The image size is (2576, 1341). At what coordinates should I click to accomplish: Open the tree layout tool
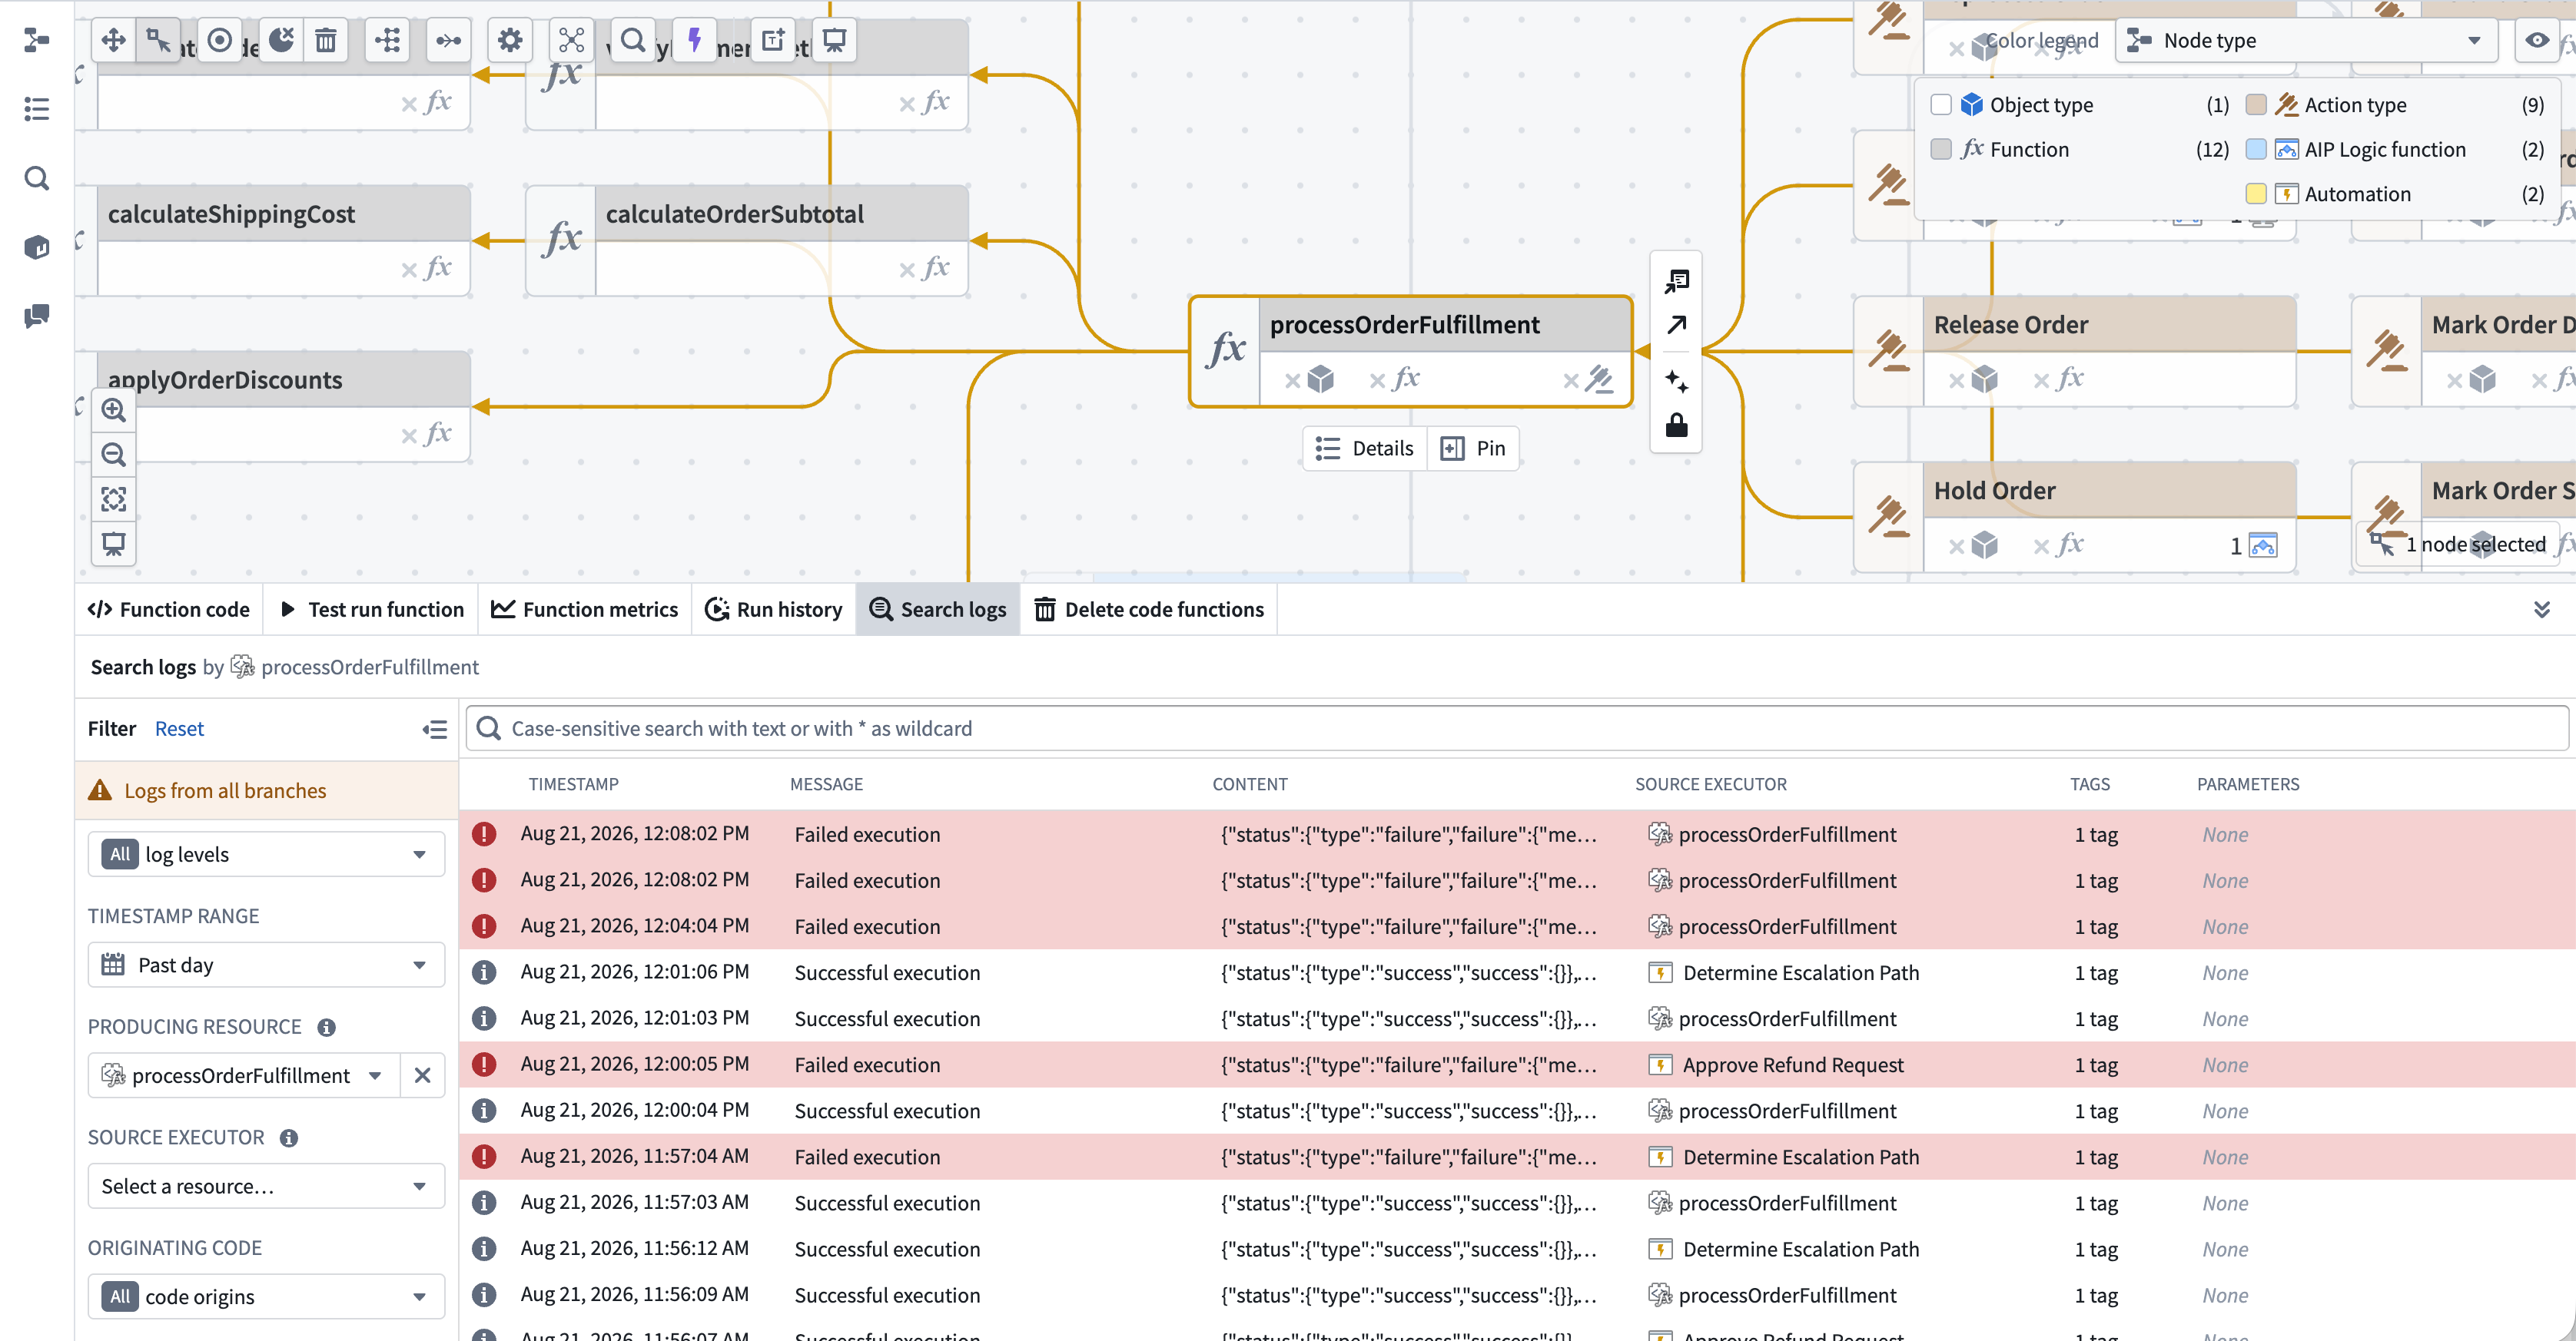coord(388,41)
